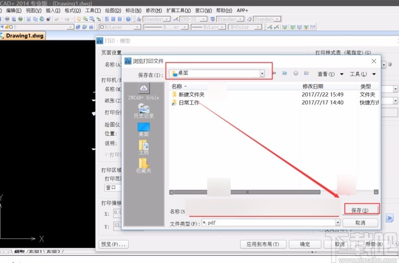Open 历史记录 location in sidebar
Screen dimensions: 399x263
144,110
